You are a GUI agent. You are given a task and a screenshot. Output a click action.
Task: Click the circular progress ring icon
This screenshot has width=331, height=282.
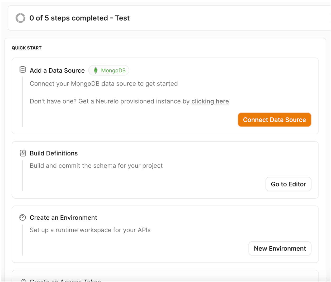click(x=20, y=18)
